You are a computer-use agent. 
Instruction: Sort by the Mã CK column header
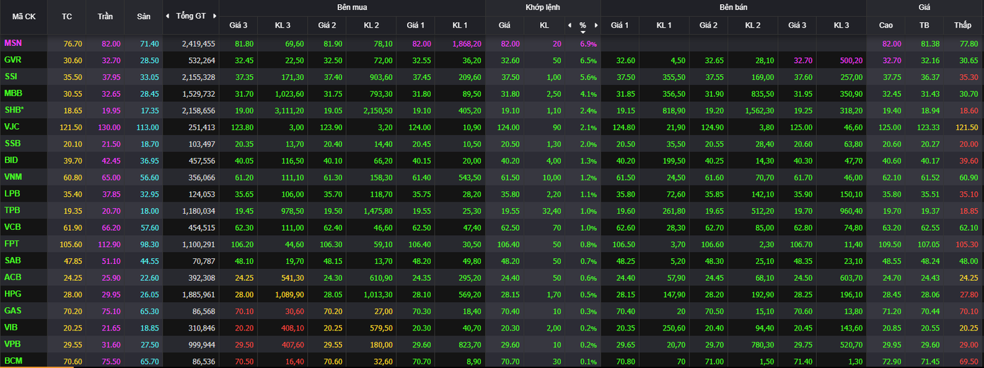[x=23, y=16]
